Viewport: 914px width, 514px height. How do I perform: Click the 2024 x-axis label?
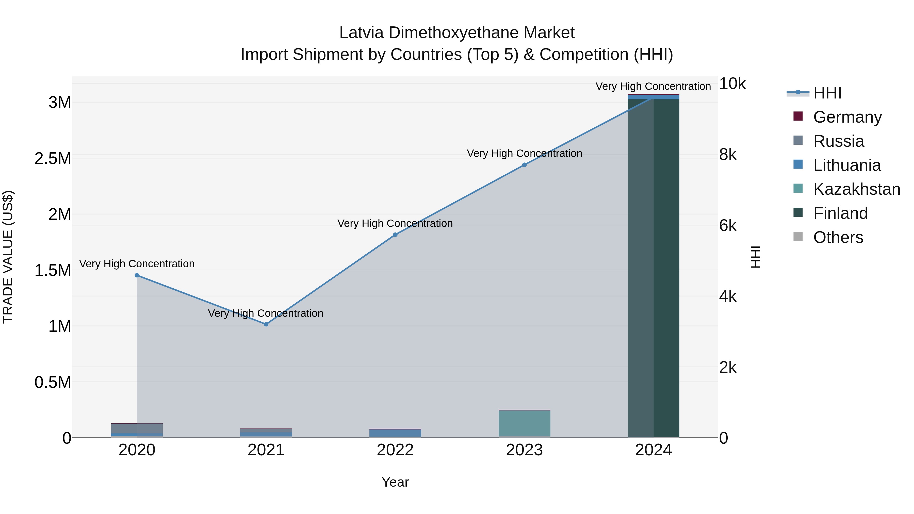(x=654, y=450)
